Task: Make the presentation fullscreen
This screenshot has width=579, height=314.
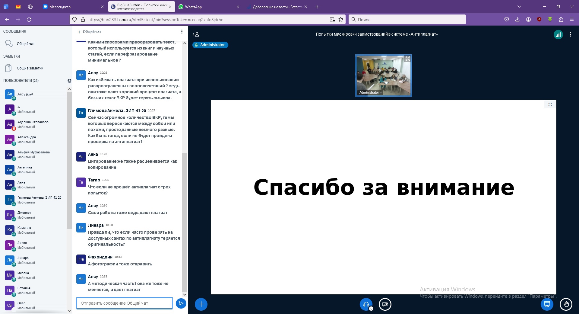Action: click(x=550, y=104)
